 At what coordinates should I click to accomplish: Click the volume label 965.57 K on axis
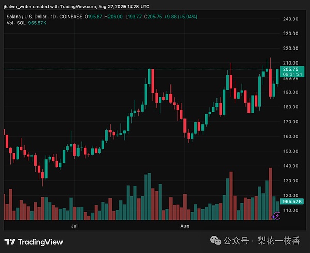click(292, 202)
